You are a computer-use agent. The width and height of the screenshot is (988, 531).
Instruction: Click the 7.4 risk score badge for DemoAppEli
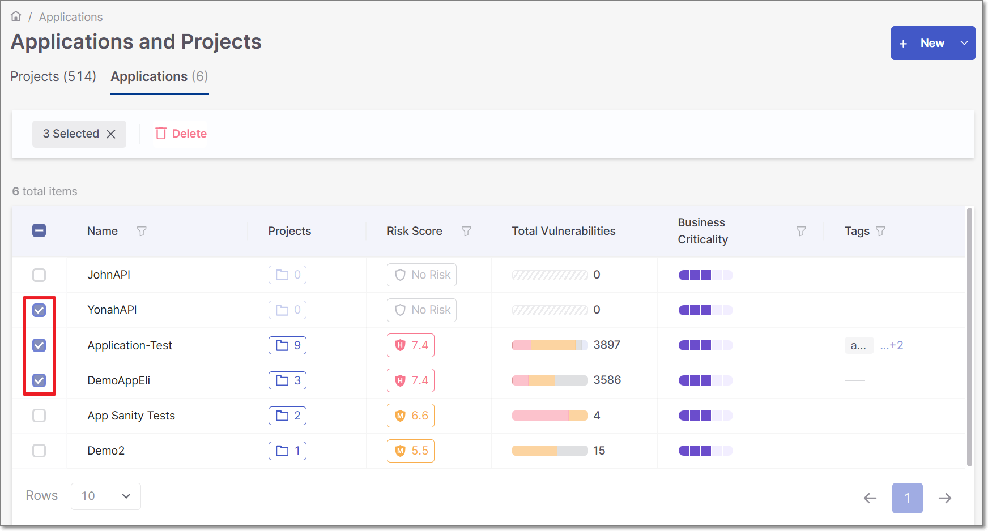coord(411,380)
